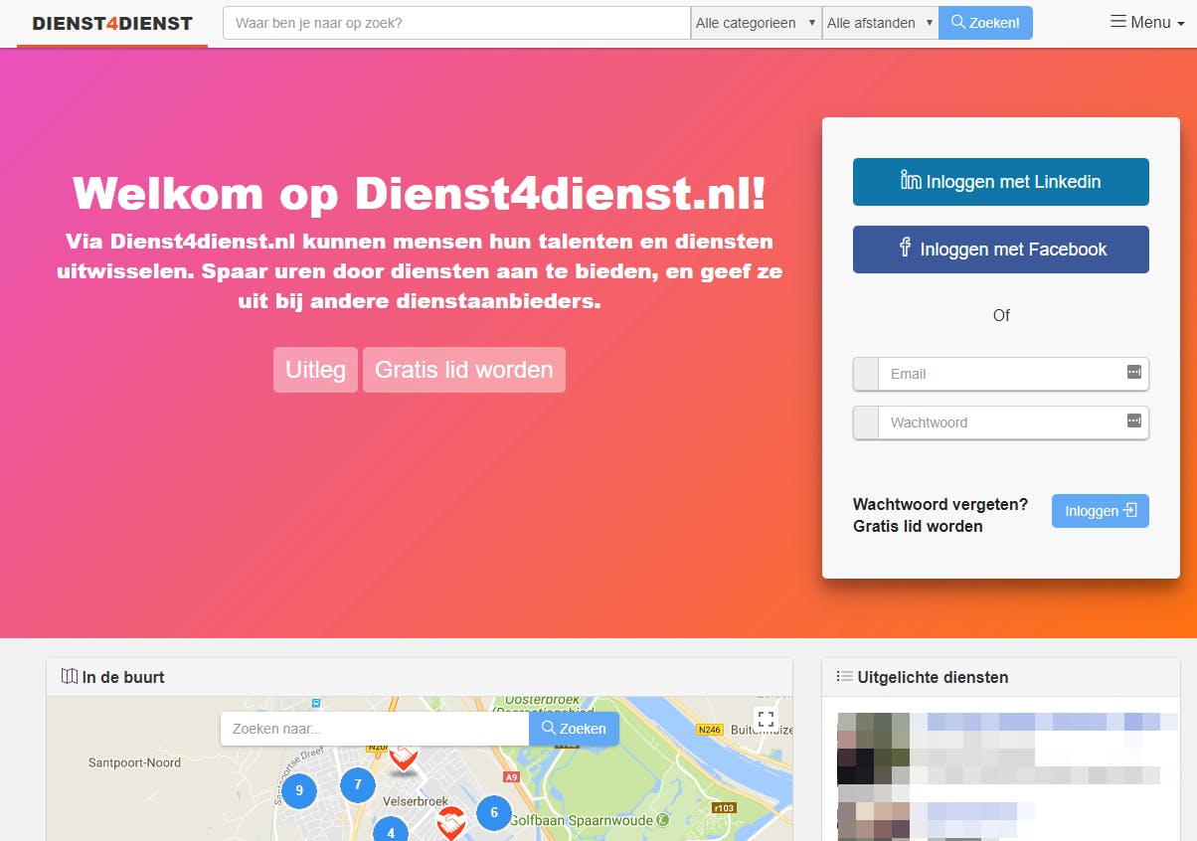
Task: Click the handshake map pin near Velserbroek
Action: [x=451, y=822]
